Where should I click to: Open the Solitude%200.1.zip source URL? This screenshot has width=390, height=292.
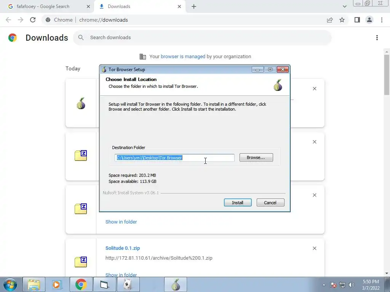[159, 258]
